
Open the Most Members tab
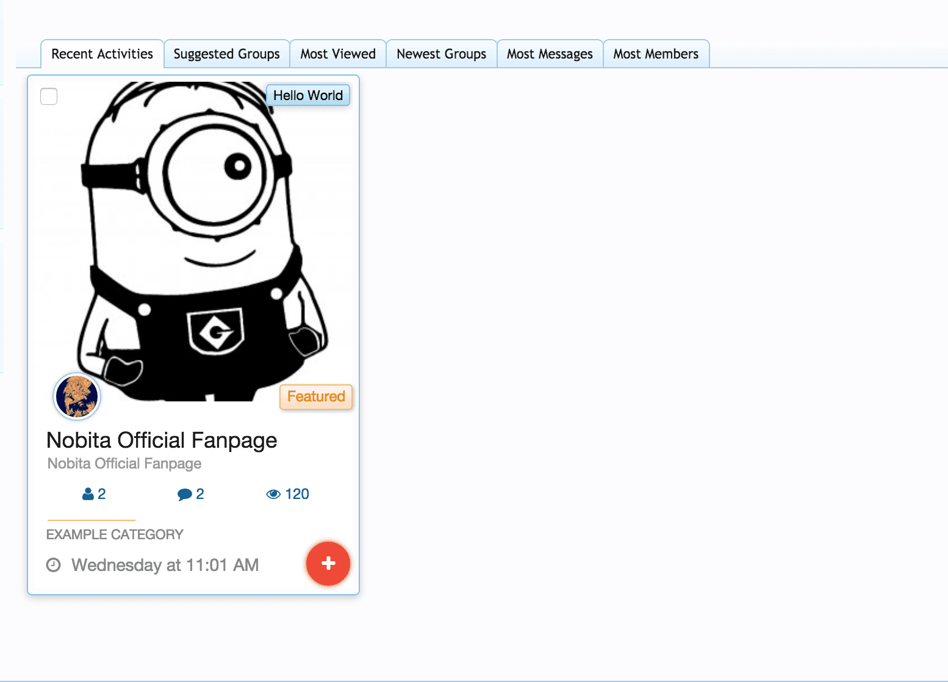click(x=656, y=54)
